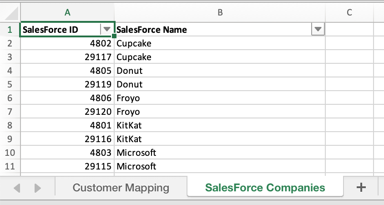Select column A header
Viewport: 384px width, 205px height.
pos(67,12)
